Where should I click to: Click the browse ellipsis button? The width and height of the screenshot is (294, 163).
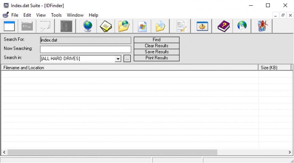[x=127, y=59]
